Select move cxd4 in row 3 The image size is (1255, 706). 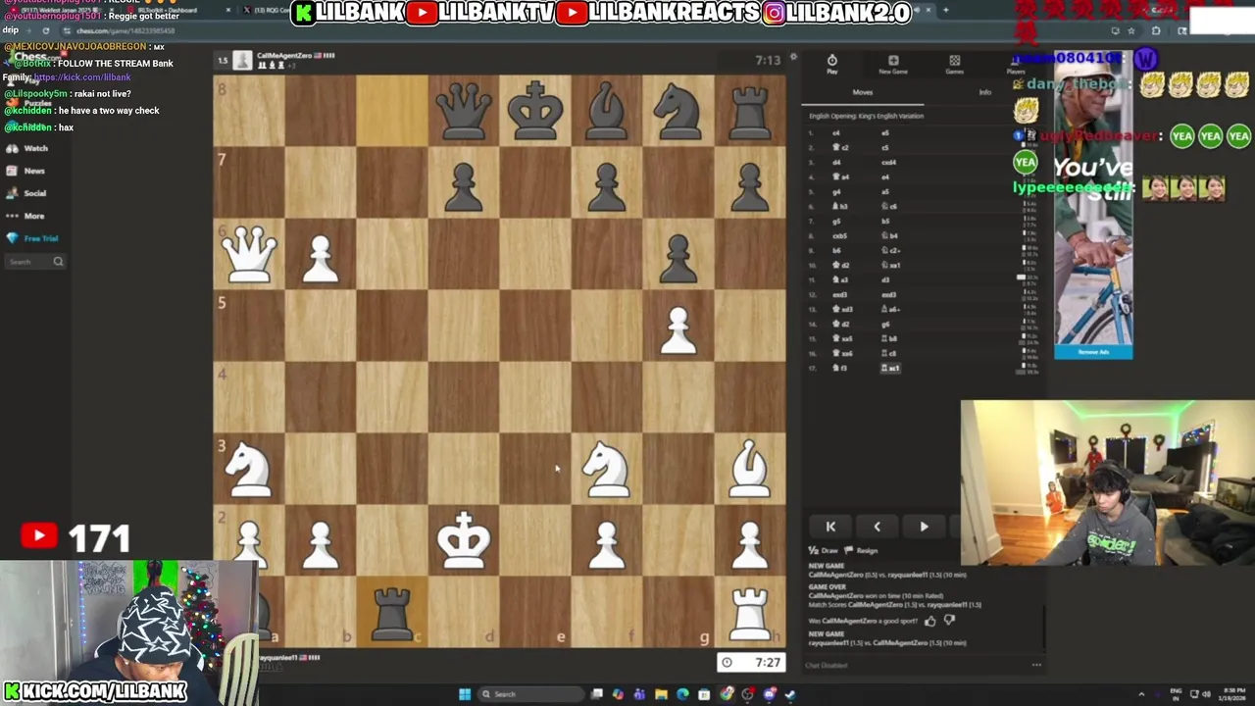coord(888,162)
